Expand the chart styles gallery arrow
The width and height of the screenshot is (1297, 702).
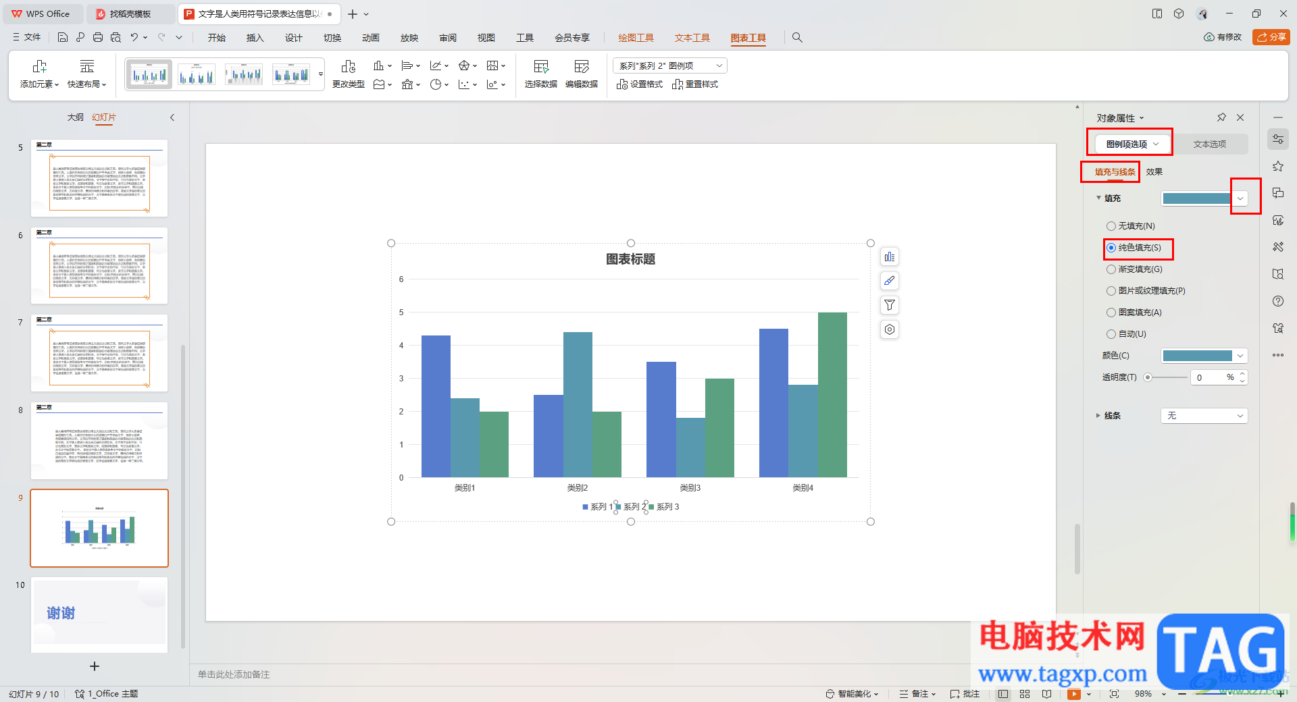[x=320, y=74]
